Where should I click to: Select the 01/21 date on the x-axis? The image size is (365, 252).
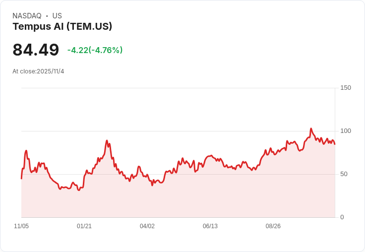coord(84,226)
